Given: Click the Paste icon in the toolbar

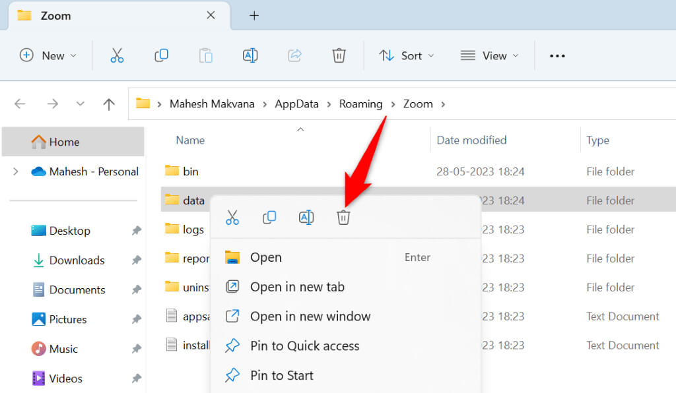Looking at the screenshot, I should pyautogui.click(x=206, y=55).
